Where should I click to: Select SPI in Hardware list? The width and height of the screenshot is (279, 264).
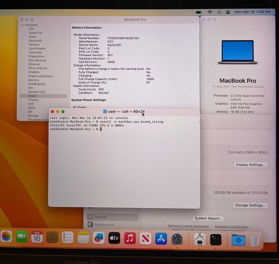point(30,112)
